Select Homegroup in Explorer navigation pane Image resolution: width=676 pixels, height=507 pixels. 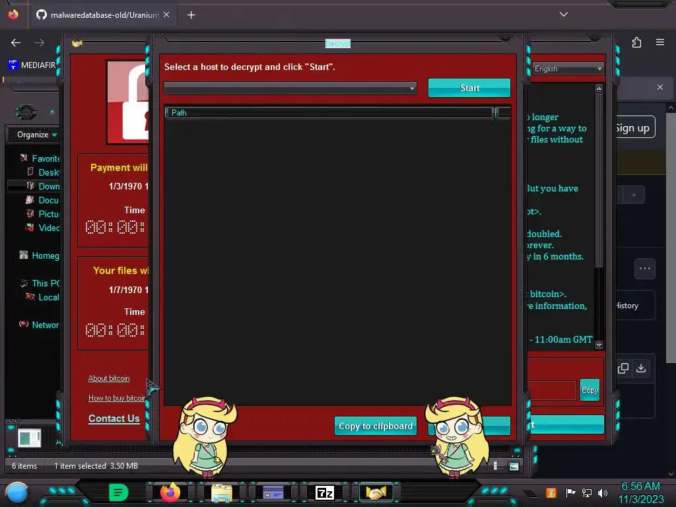click(39, 255)
